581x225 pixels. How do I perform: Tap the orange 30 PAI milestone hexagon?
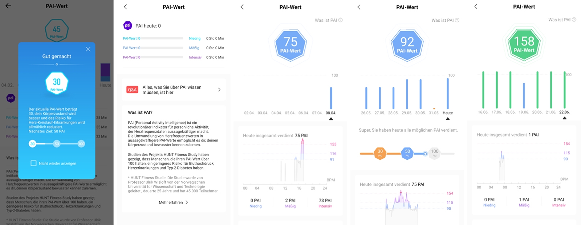(x=380, y=153)
